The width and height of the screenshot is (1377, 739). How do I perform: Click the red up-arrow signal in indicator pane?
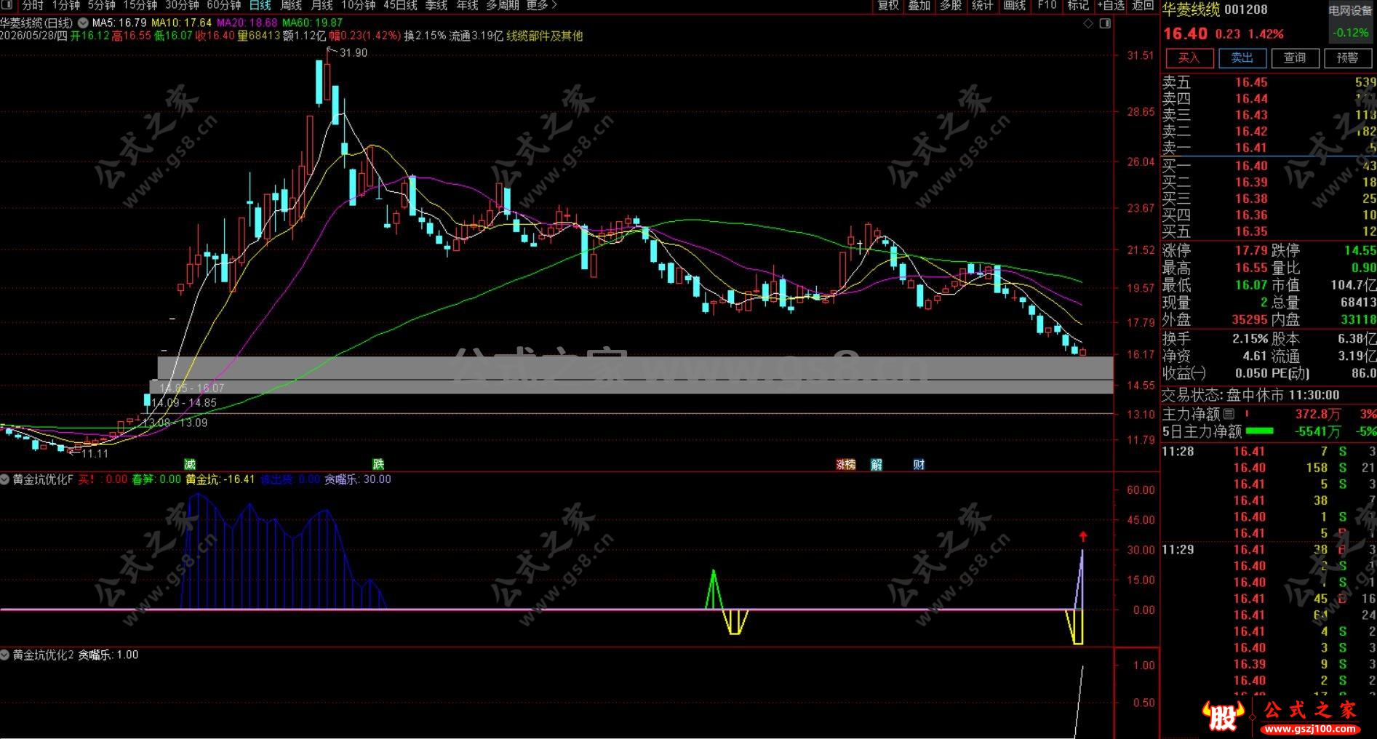[1083, 537]
